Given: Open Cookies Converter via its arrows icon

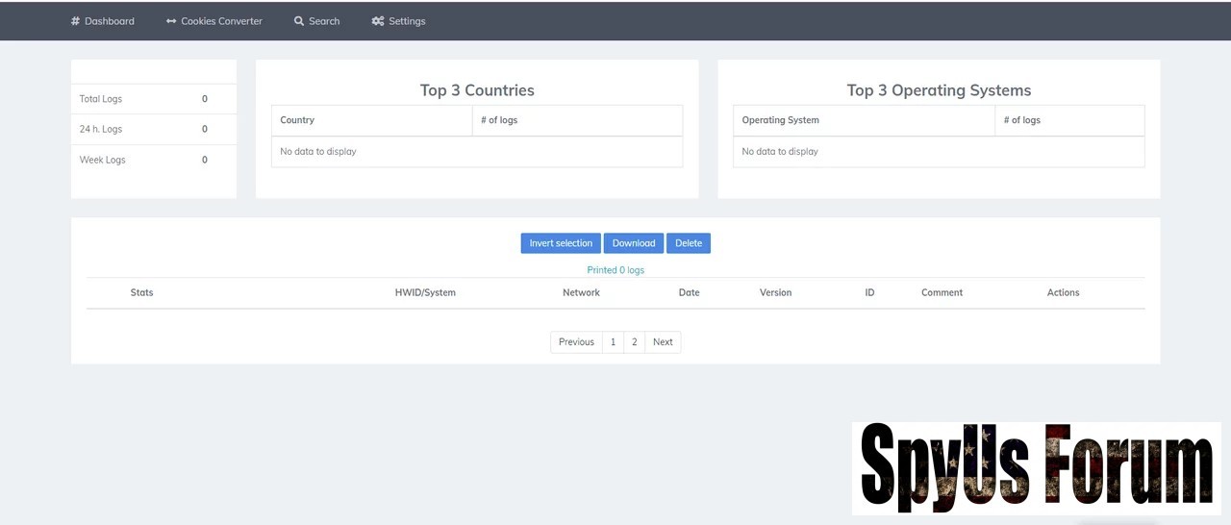Looking at the screenshot, I should pyautogui.click(x=171, y=21).
